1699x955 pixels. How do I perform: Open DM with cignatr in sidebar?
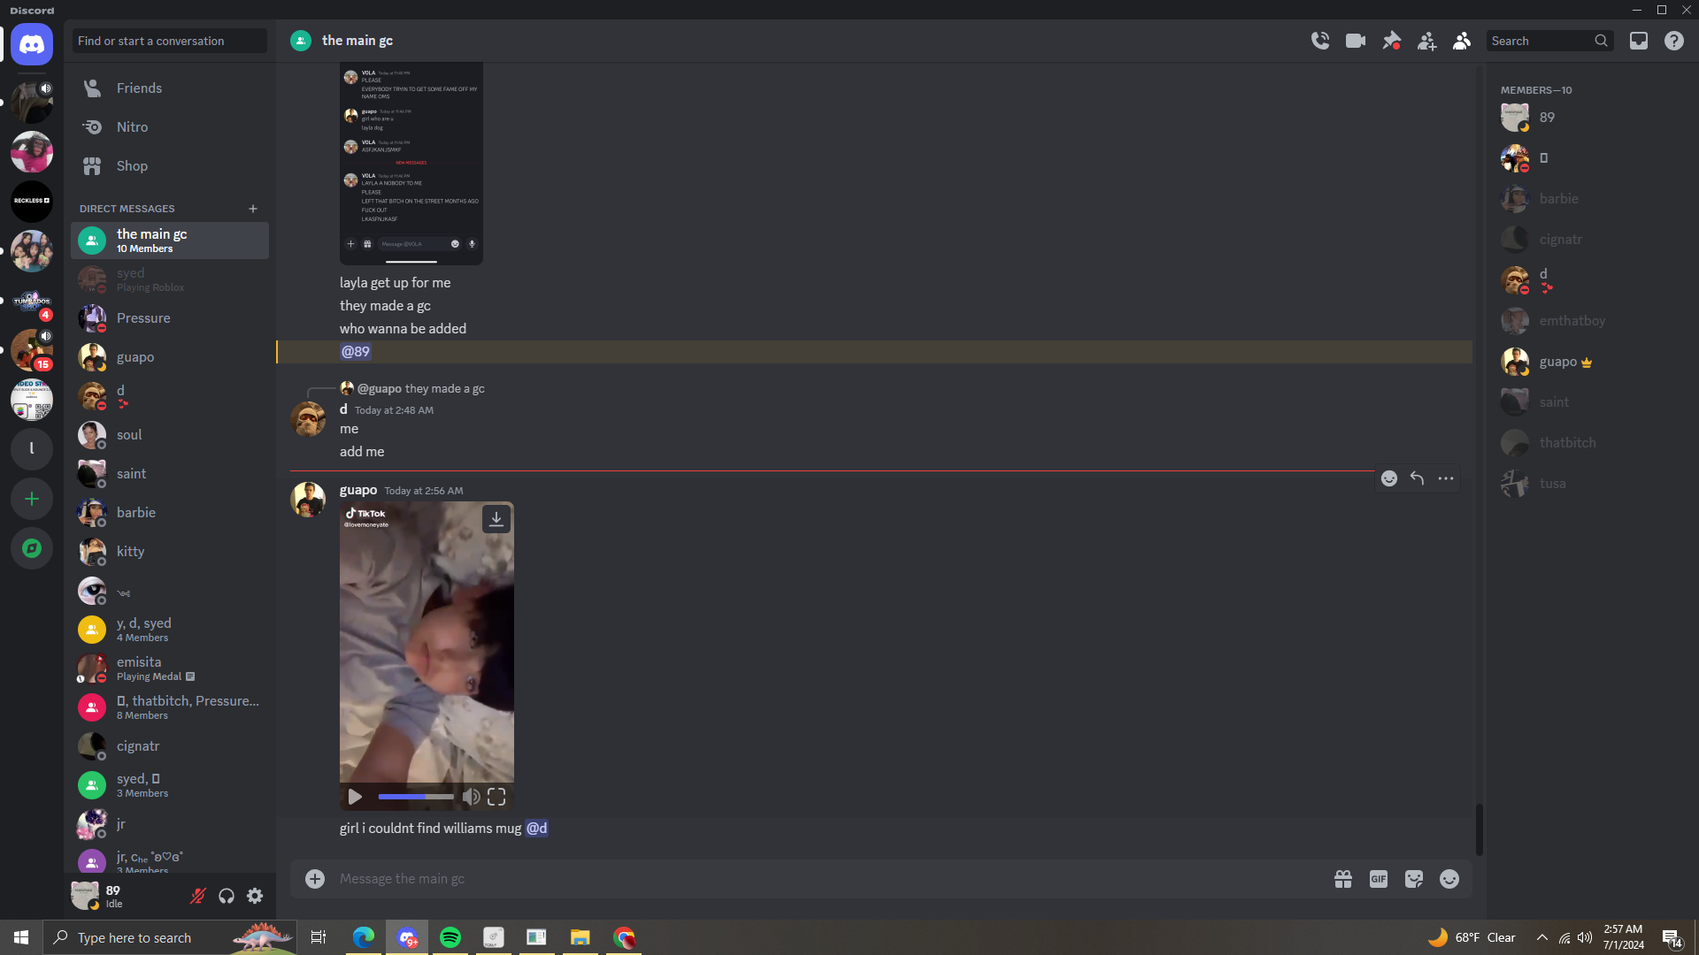tap(170, 746)
